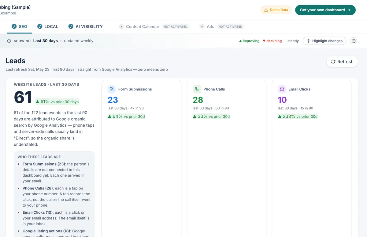Click the SEO checkmark icon
Screen dimensions: 367x237
14,27
